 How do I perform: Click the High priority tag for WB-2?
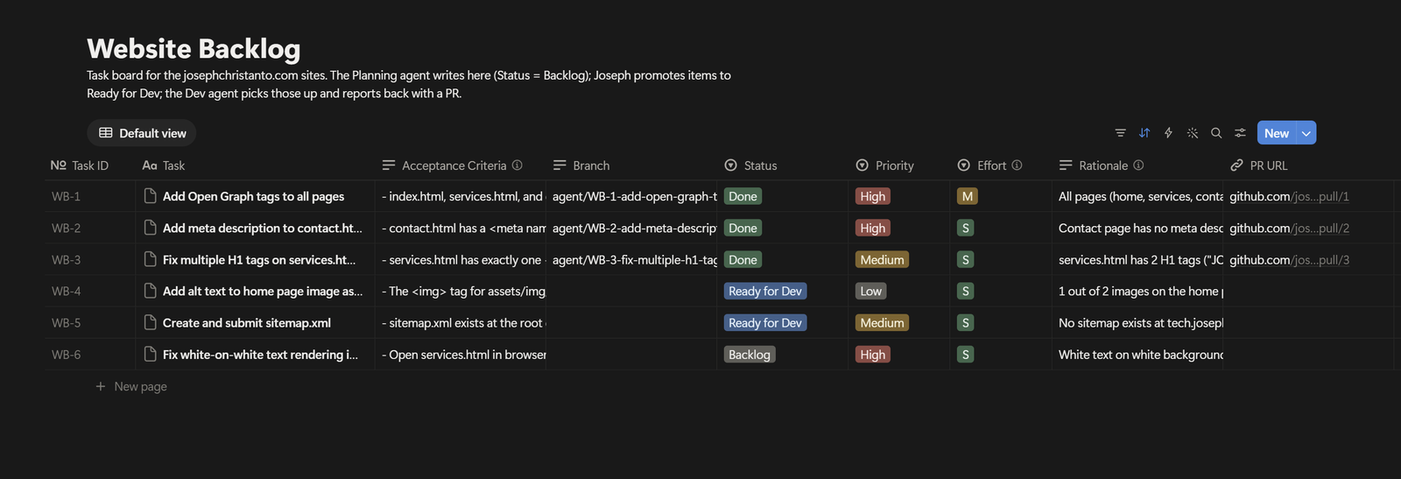(873, 228)
